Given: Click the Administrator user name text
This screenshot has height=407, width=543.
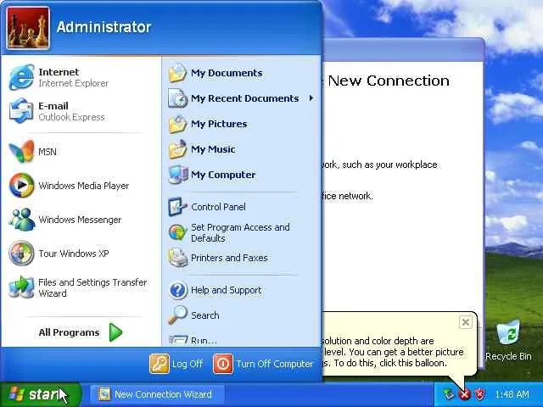Looking at the screenshot, I should coord(104,27).
